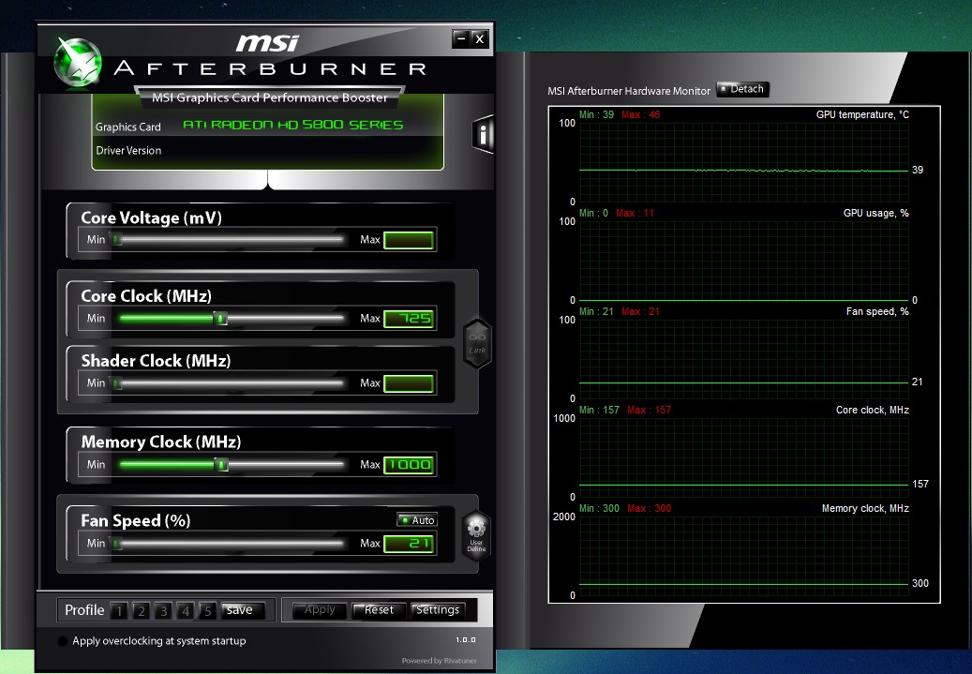Click the 'Max : 11' GPU usage reading
972x674 pixels.
point(635,214)
